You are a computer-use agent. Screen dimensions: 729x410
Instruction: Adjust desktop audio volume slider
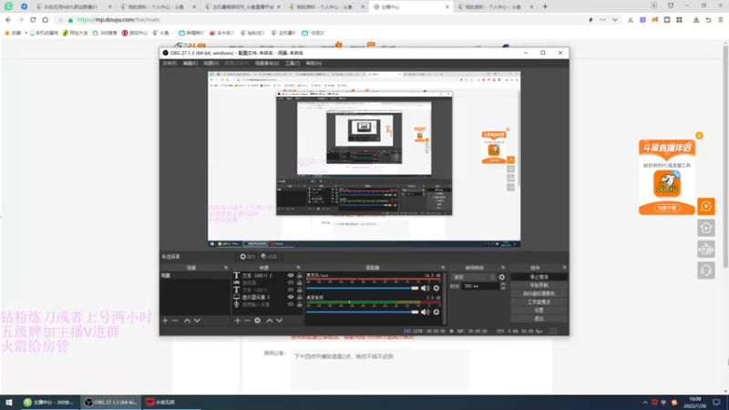pyautogui.click(x=363, y=312)
